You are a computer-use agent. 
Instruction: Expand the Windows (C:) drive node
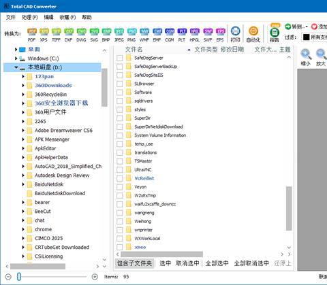point(16,58)
